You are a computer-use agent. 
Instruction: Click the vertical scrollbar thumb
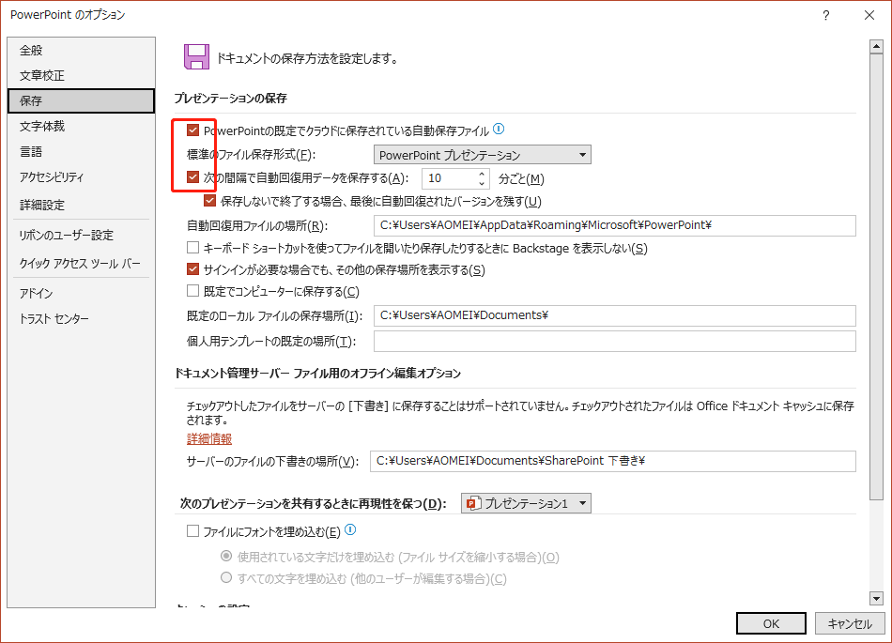(876, 278)
